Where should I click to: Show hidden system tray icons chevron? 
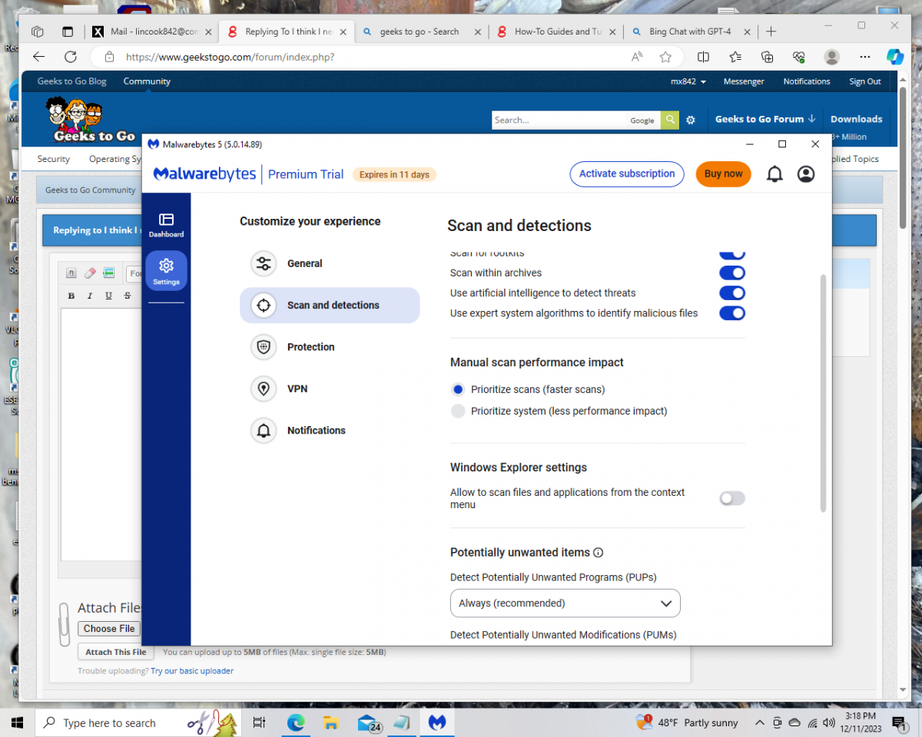(759, 722)
